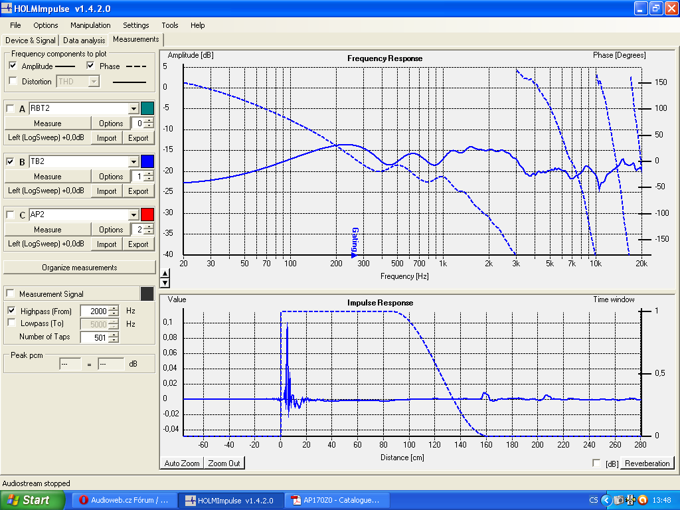Enable measurement C checkbox
The width and height of the screenshot is (680, 510).
pos(11,214)
